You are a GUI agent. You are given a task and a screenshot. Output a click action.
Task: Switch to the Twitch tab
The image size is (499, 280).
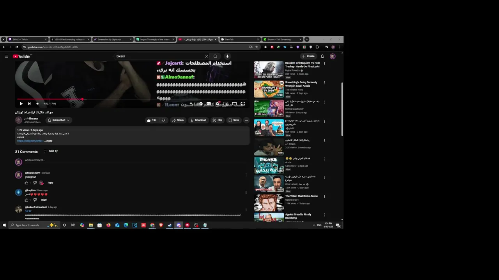[27, 39]
